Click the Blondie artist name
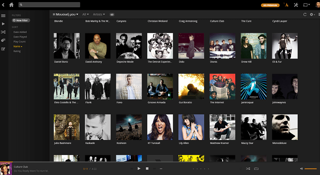Image resolution: width=320 pixels, height=175 pixels. 59,21
